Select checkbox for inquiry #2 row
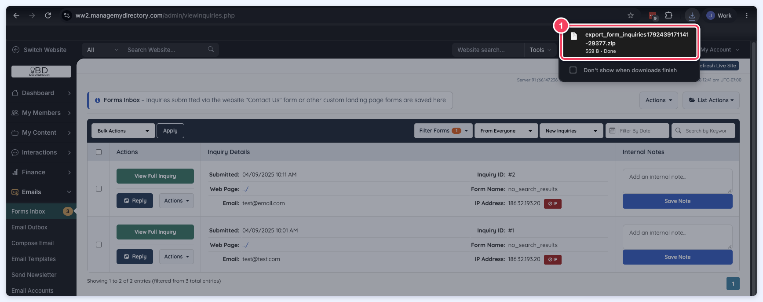 tap(99, 188)
